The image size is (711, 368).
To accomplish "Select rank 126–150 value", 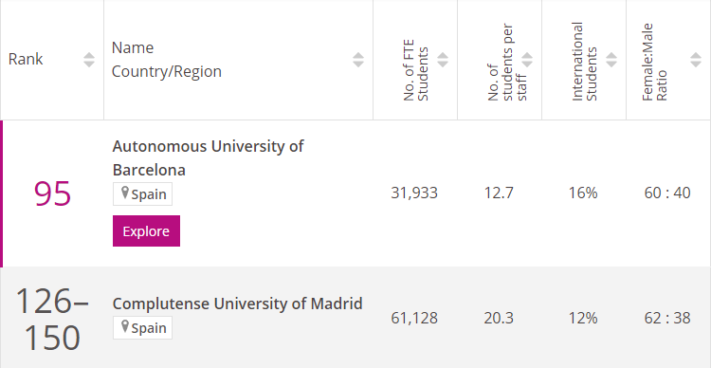I will (52, 320).
